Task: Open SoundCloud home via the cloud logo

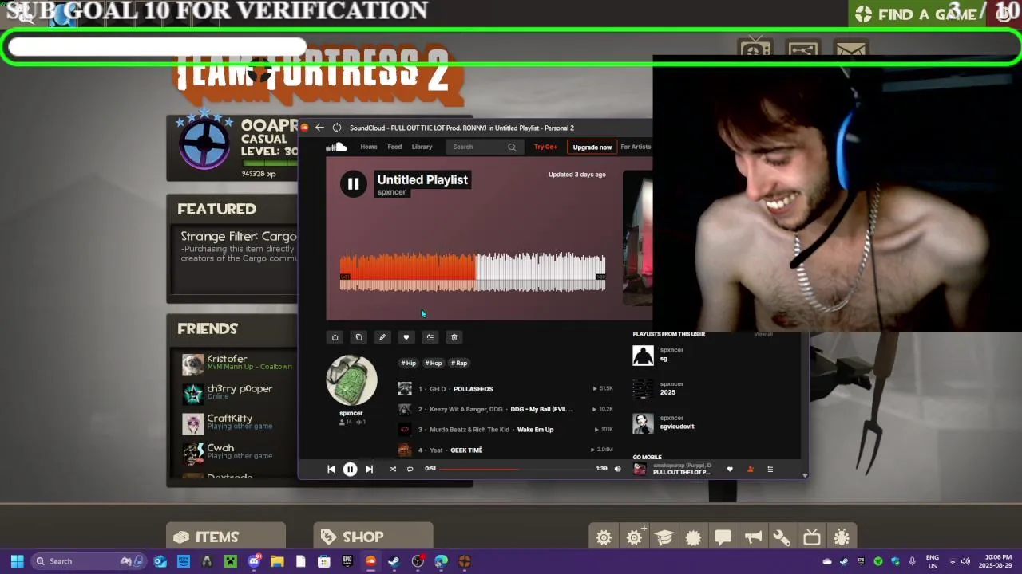Action: pyautogui.click(x=336, y=147)
